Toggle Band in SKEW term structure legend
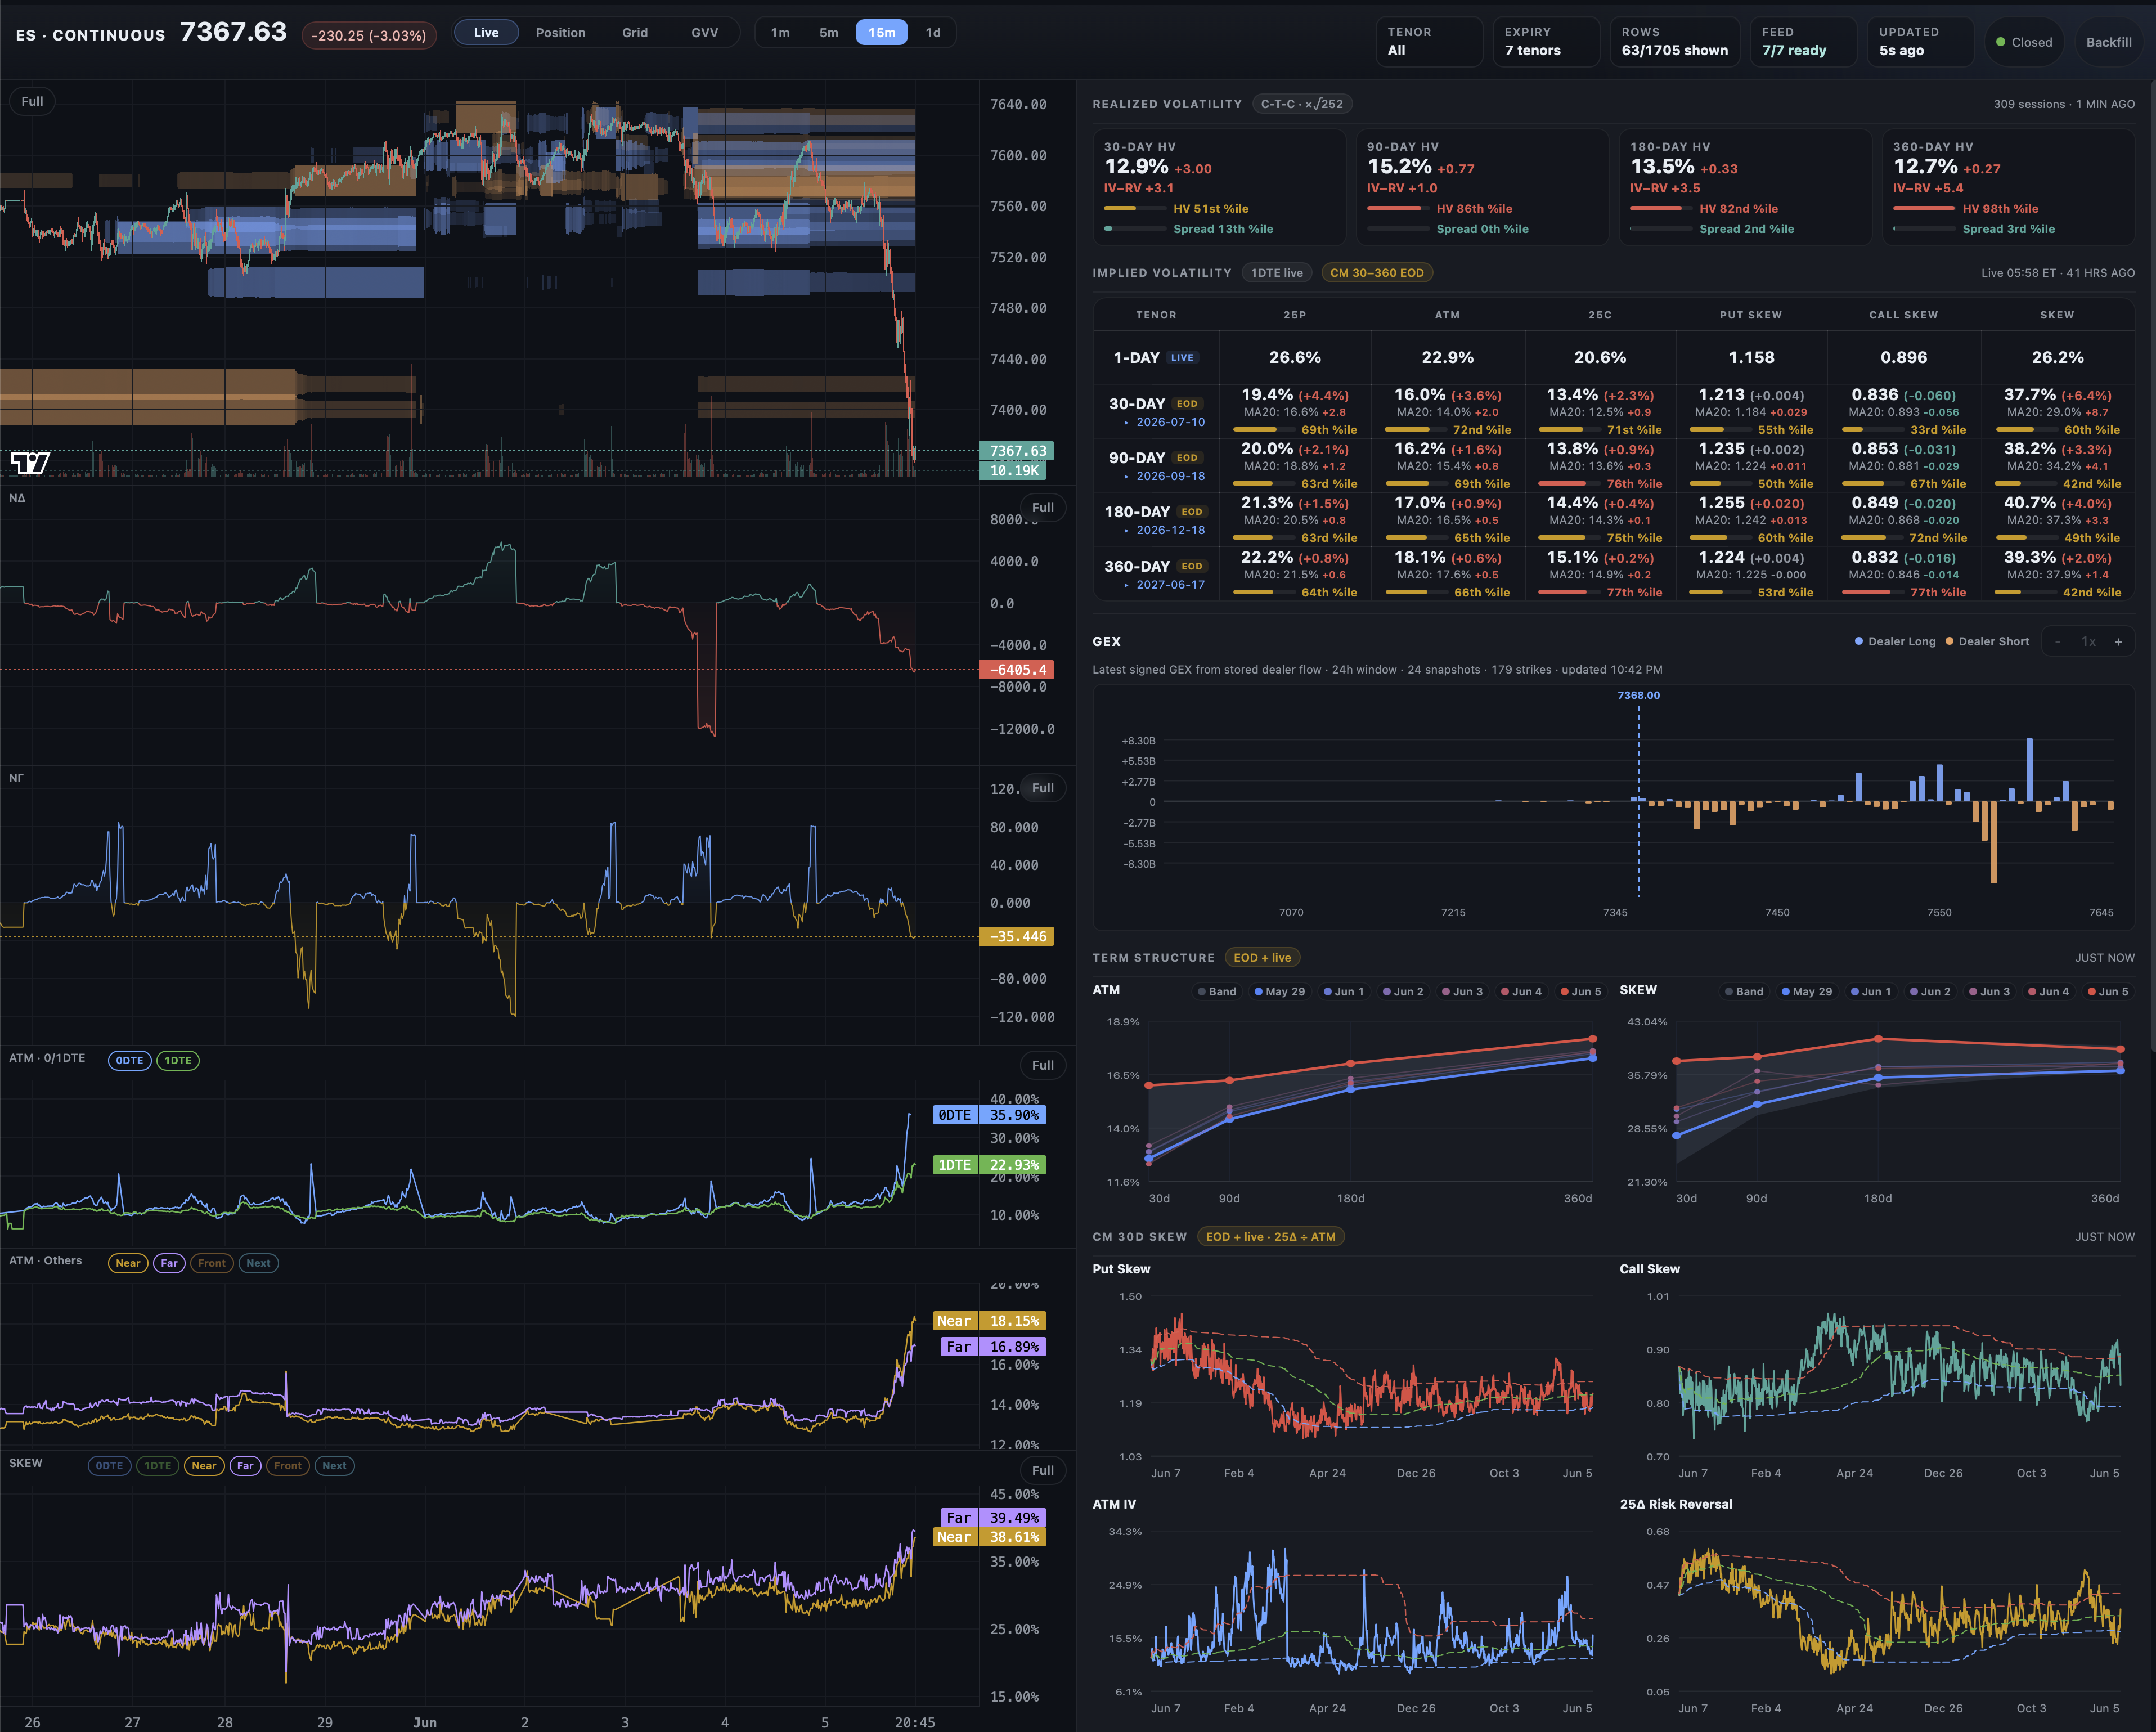The width and height of the screenshot is (2156, 1732). [1744, 992]
